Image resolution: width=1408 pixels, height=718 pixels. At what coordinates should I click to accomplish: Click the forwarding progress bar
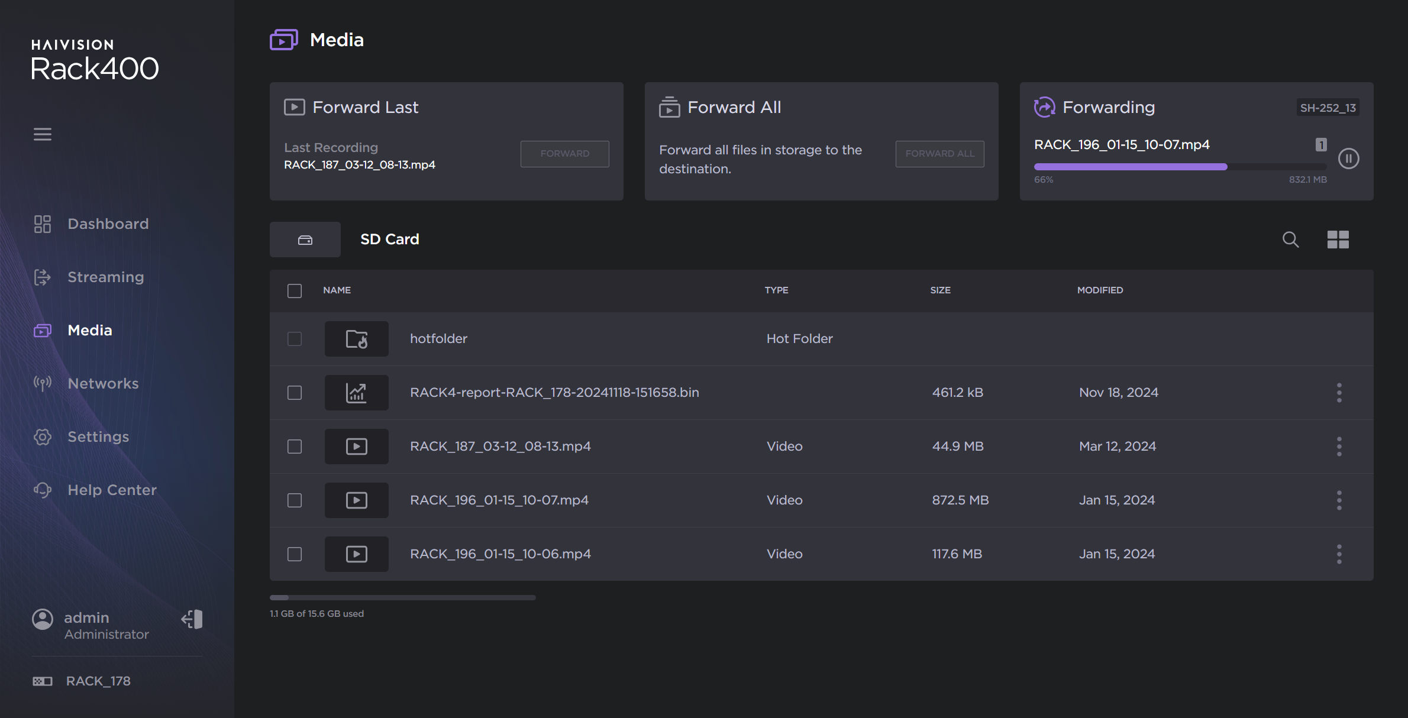point(1180,167)
